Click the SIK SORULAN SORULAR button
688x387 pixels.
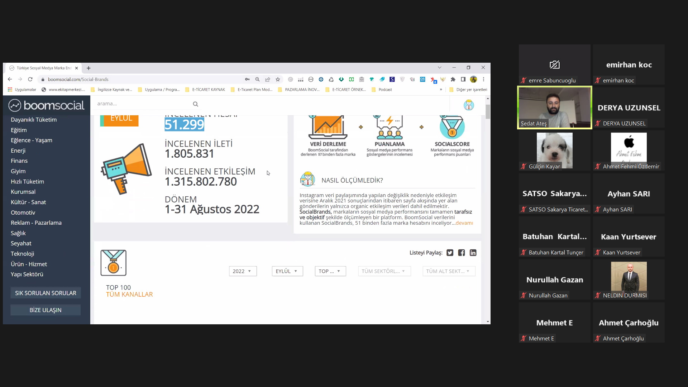[x=46, y=293]
